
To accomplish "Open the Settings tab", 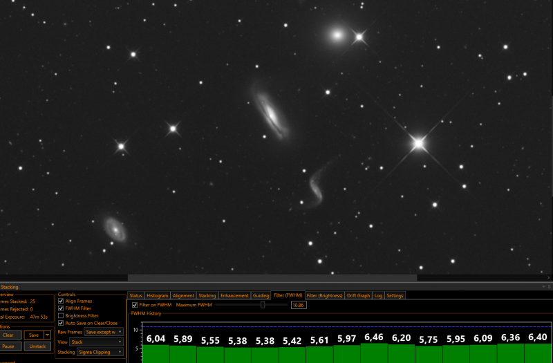I will click(395, 296).
